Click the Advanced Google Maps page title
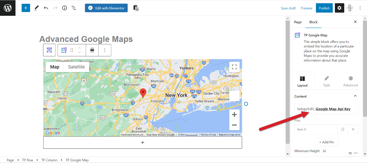 tap(86, 39)
